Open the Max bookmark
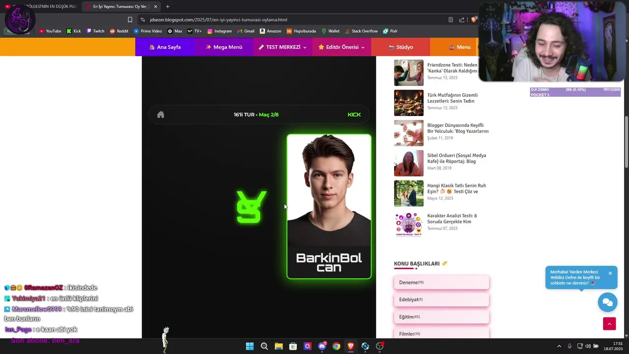Image resolution: width=629 pixels, height=354 pixels. click(175, 31)
